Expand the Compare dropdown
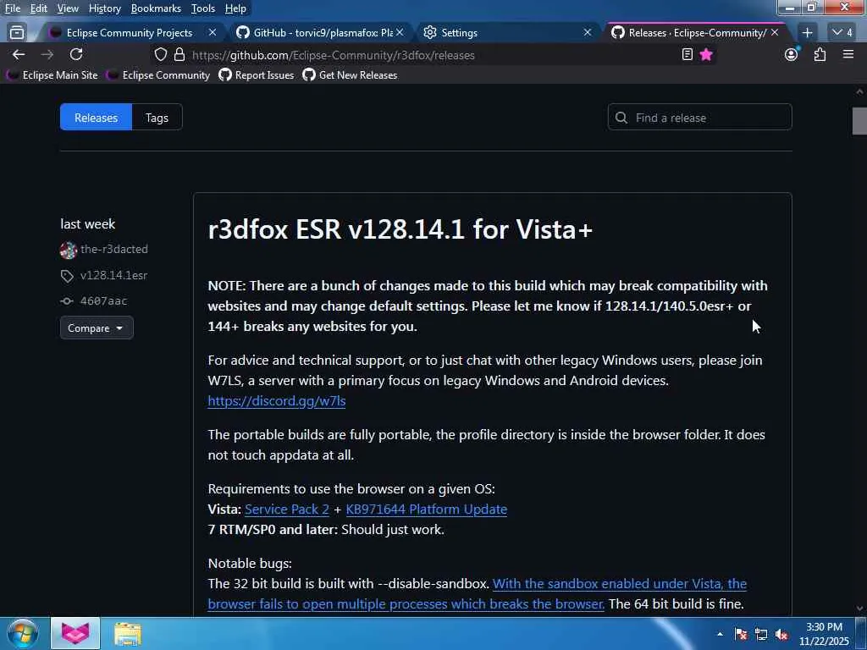 [x=97, y=328]
